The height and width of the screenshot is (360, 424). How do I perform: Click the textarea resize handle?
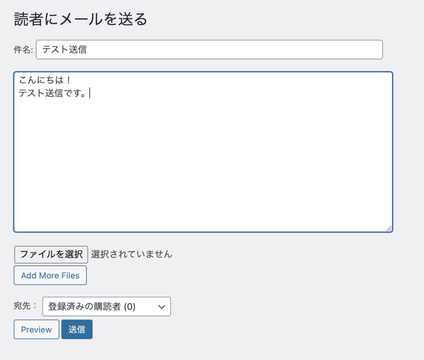click(x=389, y=228)
